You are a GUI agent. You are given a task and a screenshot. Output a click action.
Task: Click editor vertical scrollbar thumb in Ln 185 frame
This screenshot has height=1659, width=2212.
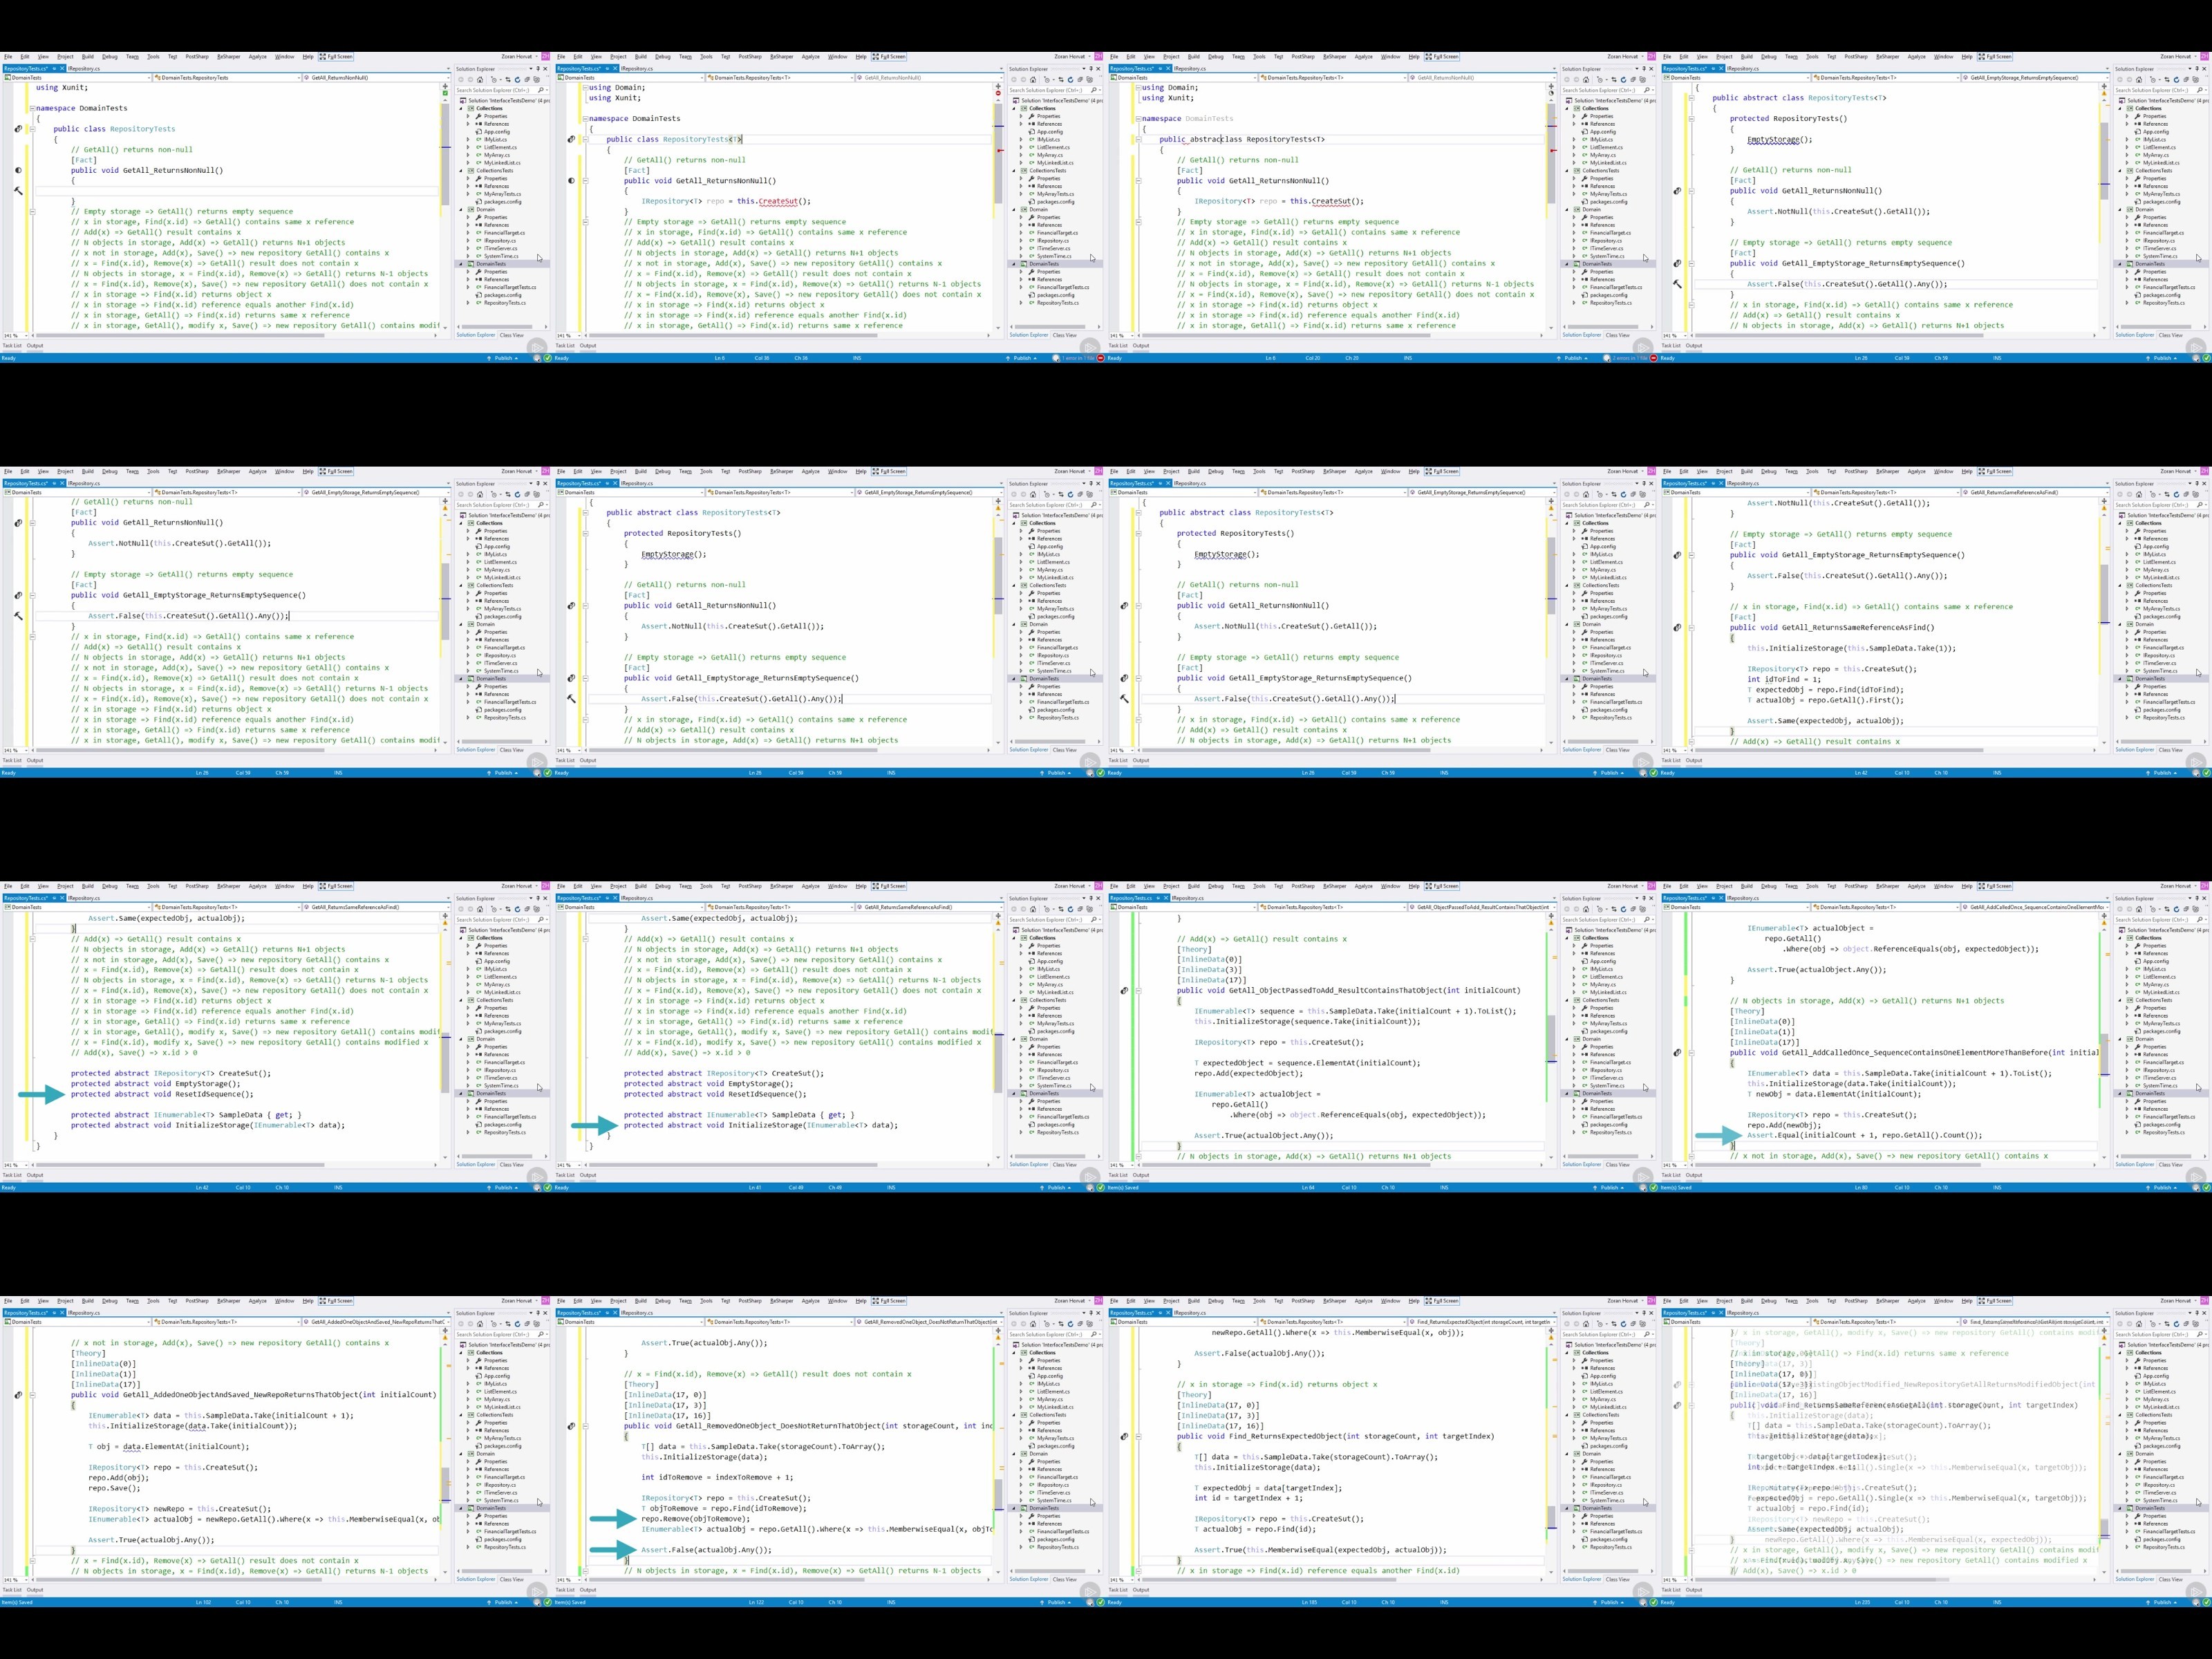tap(1551, 1517)
